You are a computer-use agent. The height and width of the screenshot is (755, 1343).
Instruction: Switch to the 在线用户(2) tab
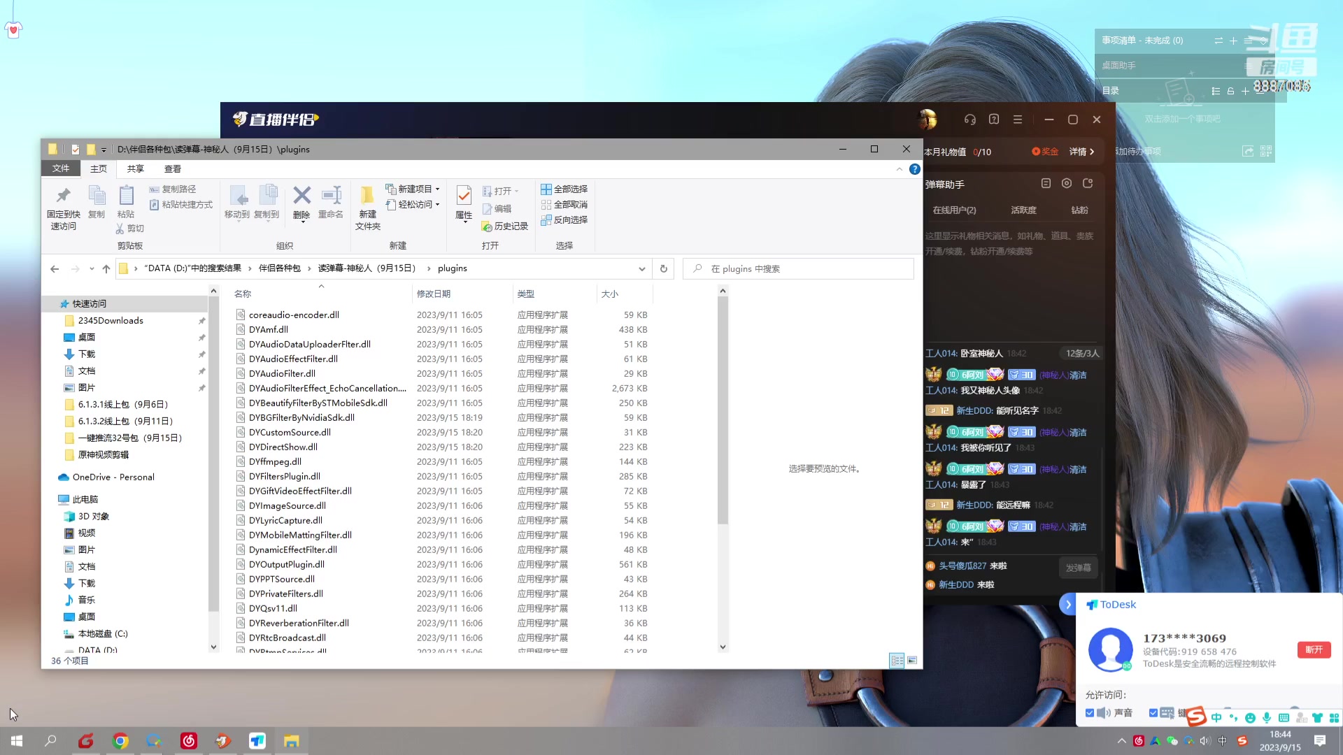pyautogui.click(x=954, y=210)
